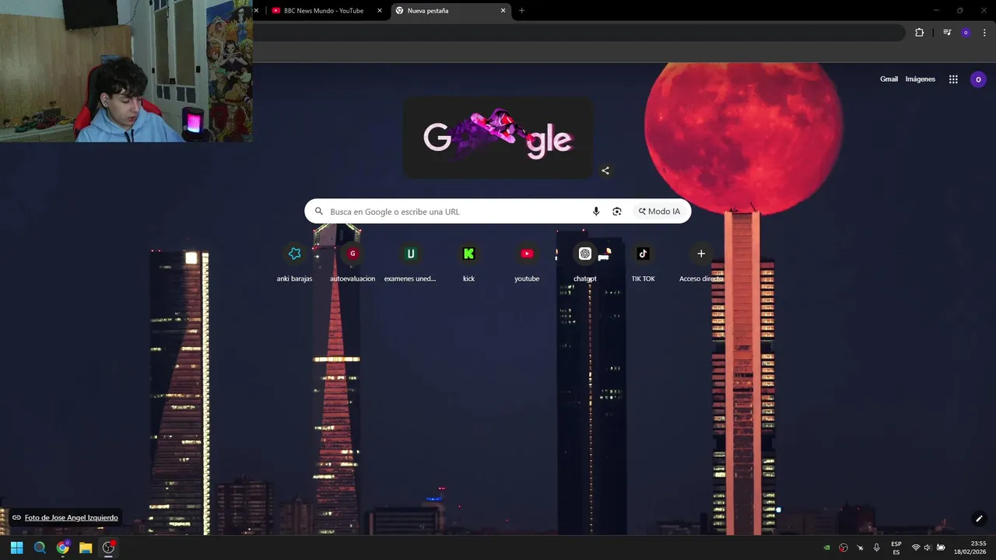Screen dimensions: 996x560
Task: Open Chrome extensions puzzle icon
Action: [919, 33]
